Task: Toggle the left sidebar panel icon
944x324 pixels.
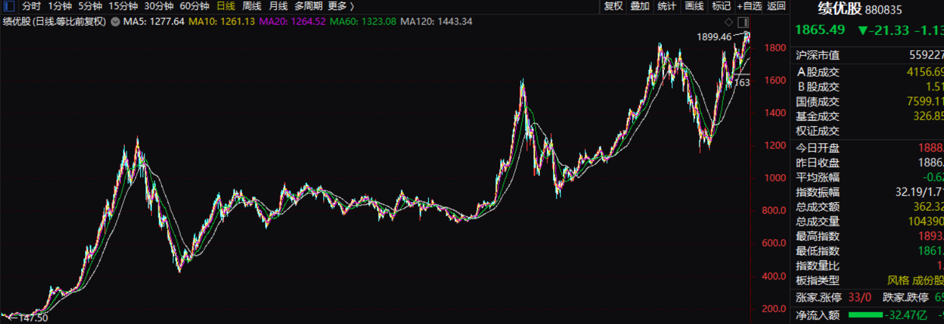Action: (9, 6)
